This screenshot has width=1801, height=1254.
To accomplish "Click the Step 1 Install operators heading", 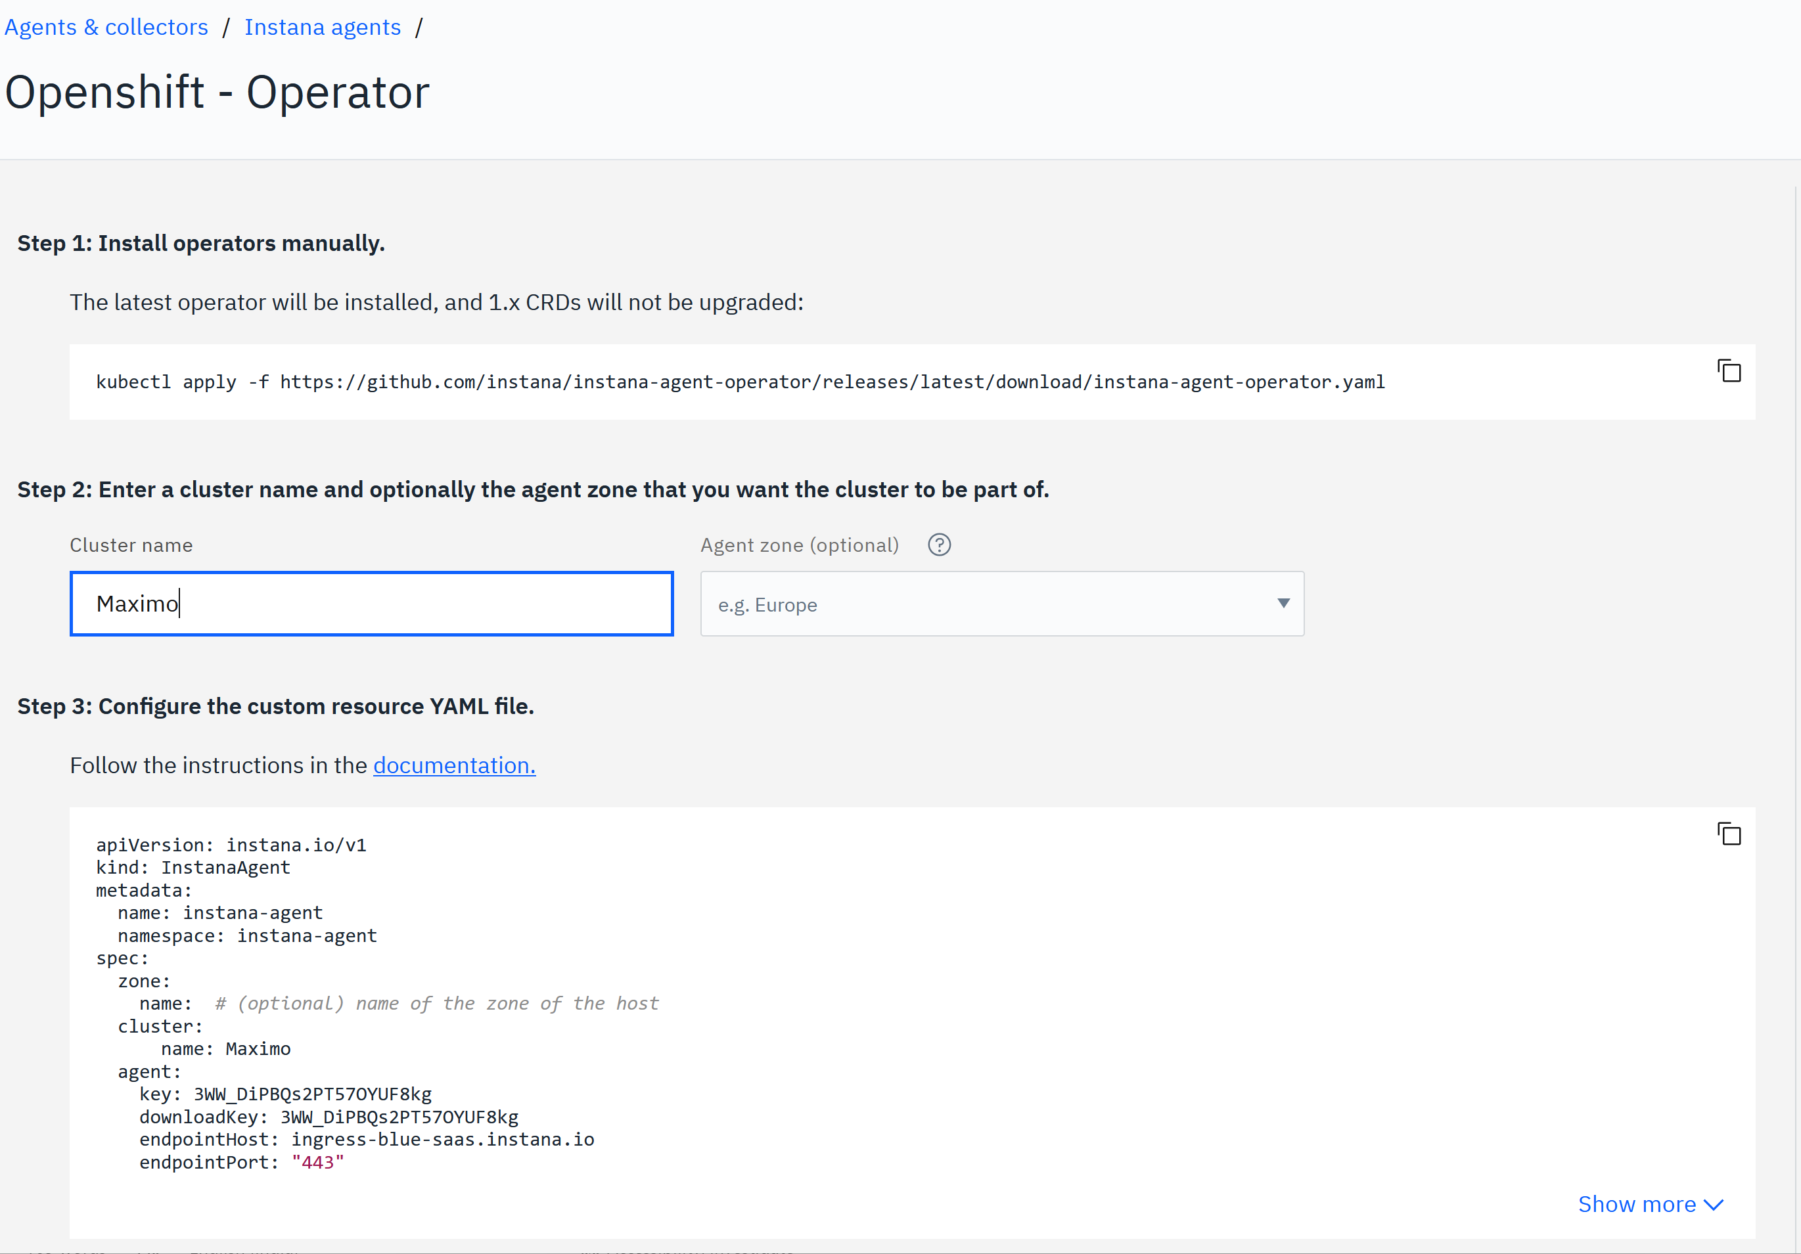I will [201, 243].
